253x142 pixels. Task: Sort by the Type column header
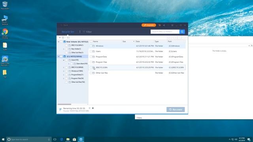click(x=157, y=41)
